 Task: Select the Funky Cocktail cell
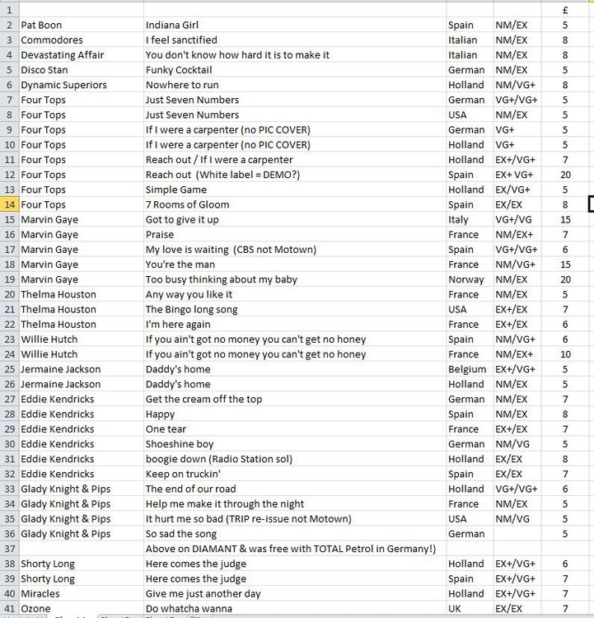[295, 70]
